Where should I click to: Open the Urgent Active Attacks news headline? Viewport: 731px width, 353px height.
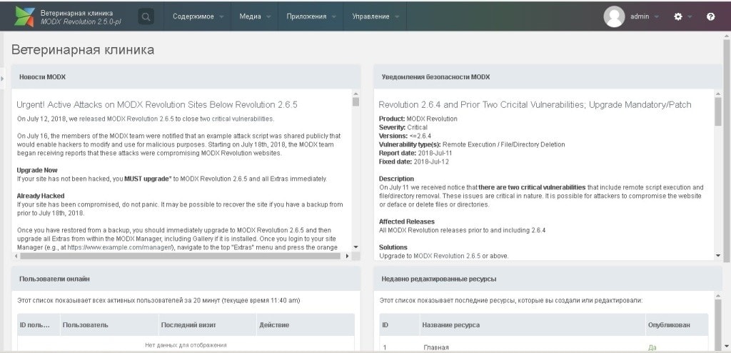click(156, 104)
